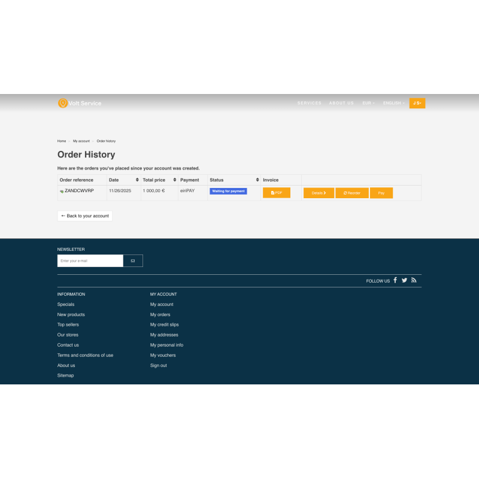The width and height of the screenshot is (479, 479).
Task: Open the Facebook follow icon
Action: [395, 280]
